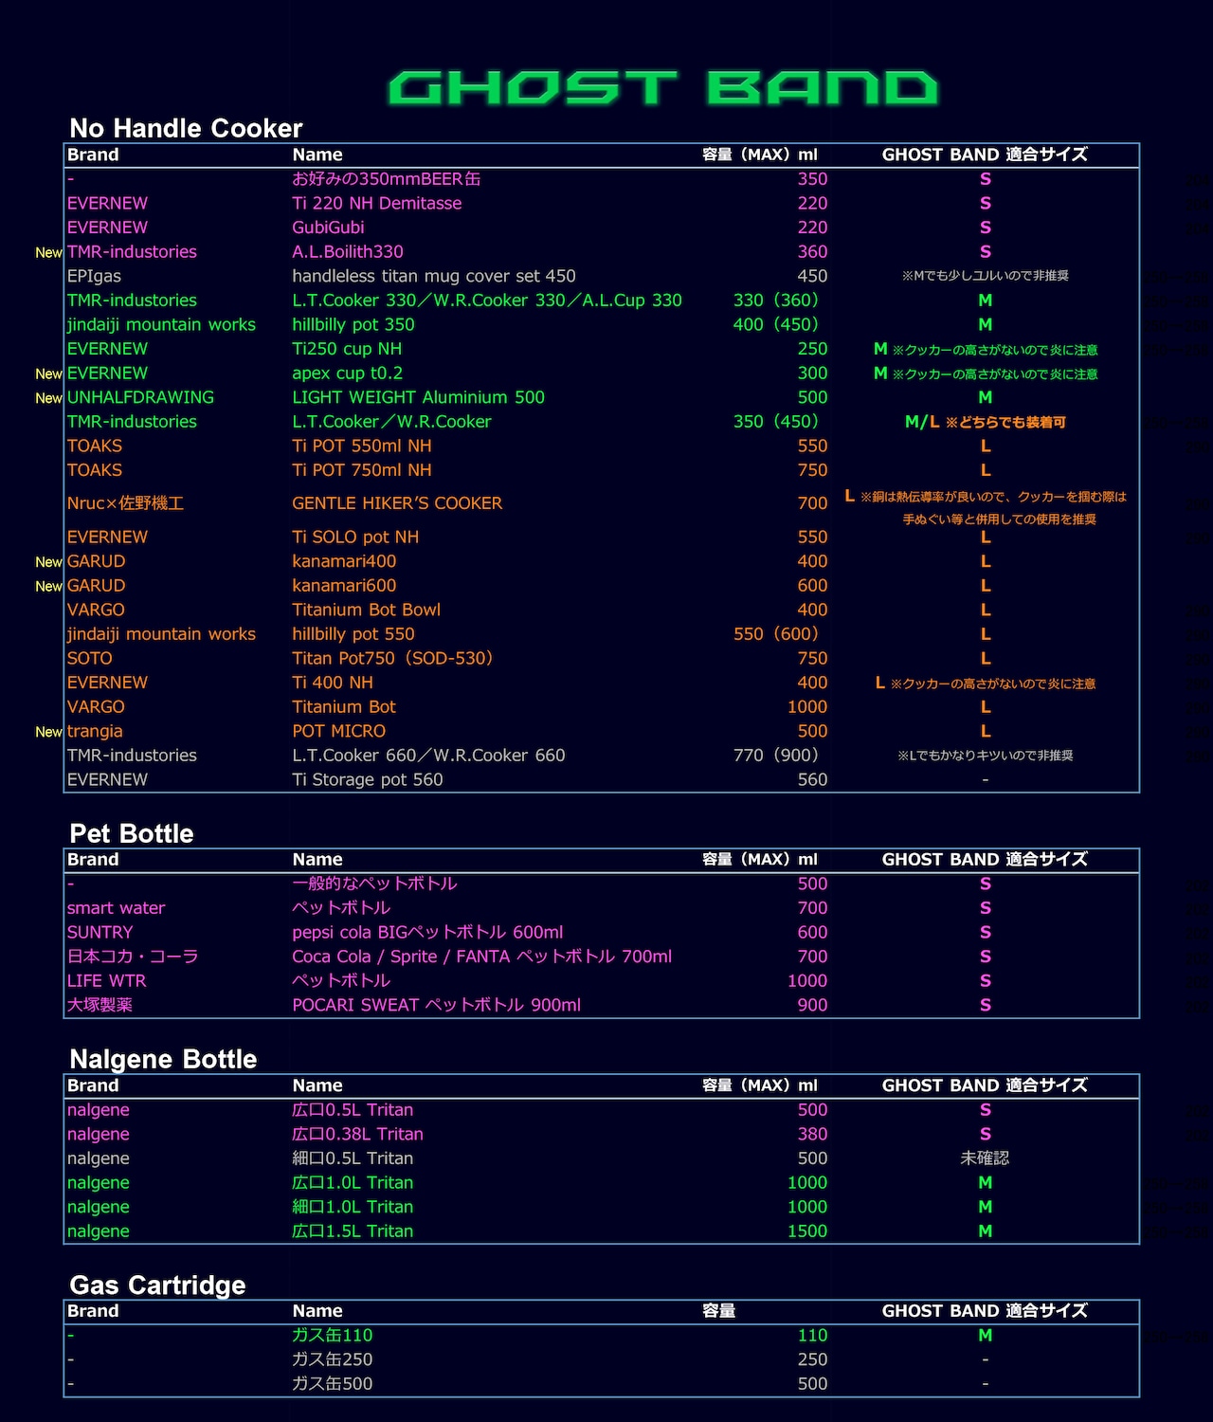Image resolution: width=1213 pixels, height=1422 pixels.
Task: Click the 'GubiGubi' product name
Action: click(328, 228)
